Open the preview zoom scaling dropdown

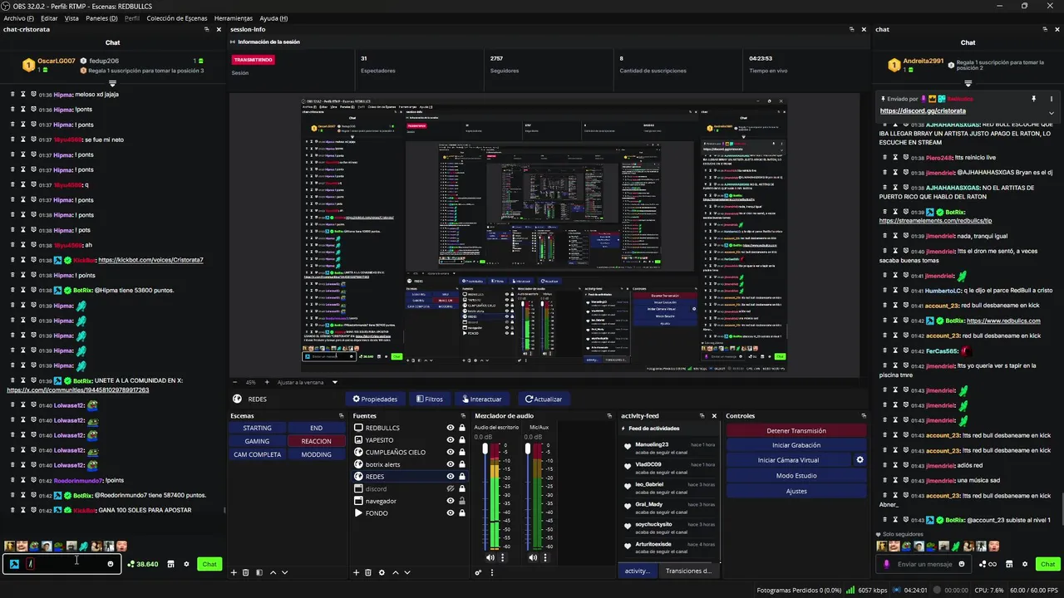[335, 383]
